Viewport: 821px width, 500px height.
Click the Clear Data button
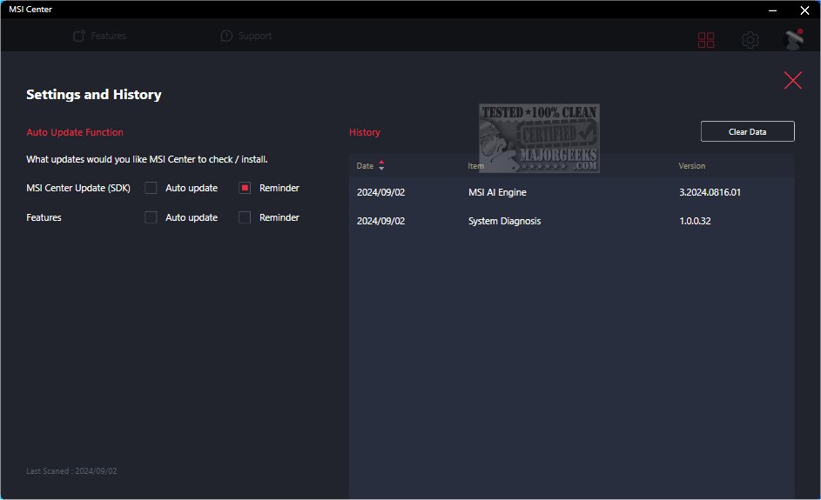click(x=747, y=131)
